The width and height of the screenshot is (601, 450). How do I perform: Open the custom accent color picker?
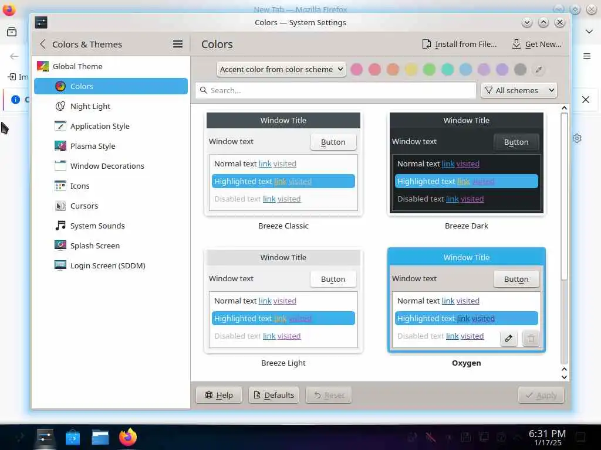point(539,69)
